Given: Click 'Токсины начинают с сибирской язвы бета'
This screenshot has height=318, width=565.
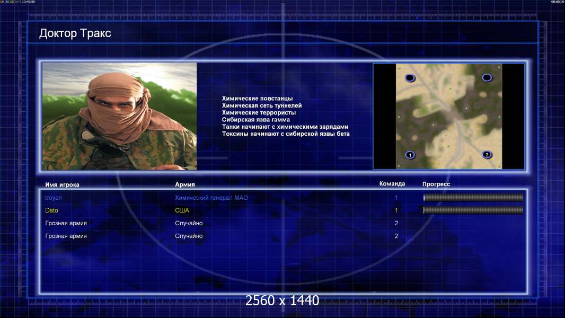Looking at the screenshot, I should (286, 134).
